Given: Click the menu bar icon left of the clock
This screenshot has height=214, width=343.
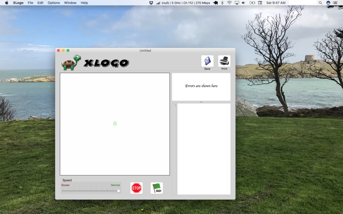Looking at the screenshot, I should pos(260,3).
